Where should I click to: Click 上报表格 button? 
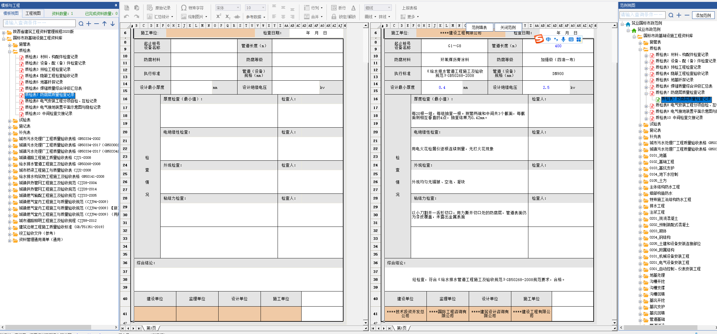[x=409, y=8]
